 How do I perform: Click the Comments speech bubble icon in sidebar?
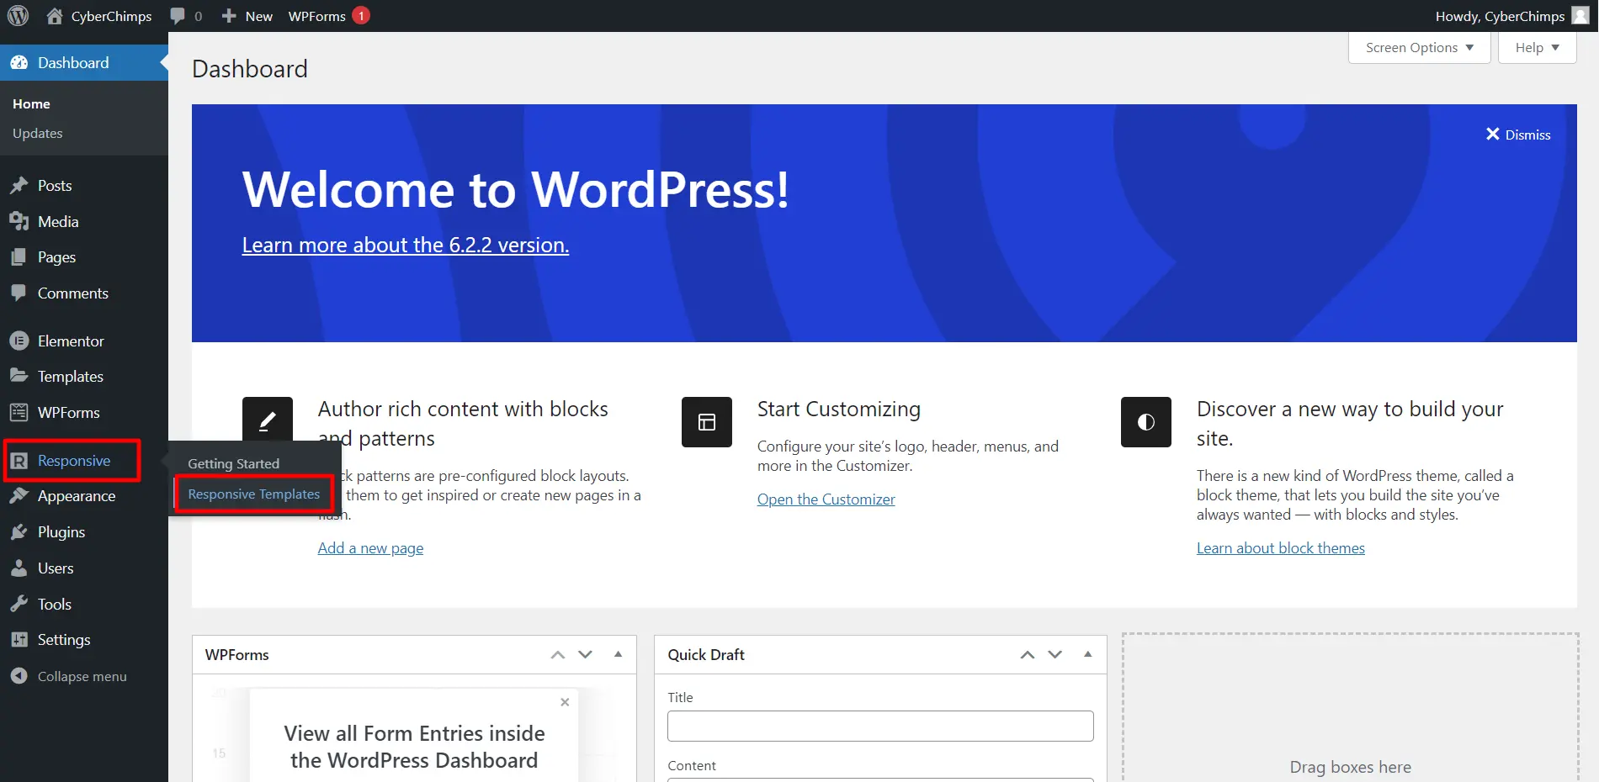[x=19, y=293]
